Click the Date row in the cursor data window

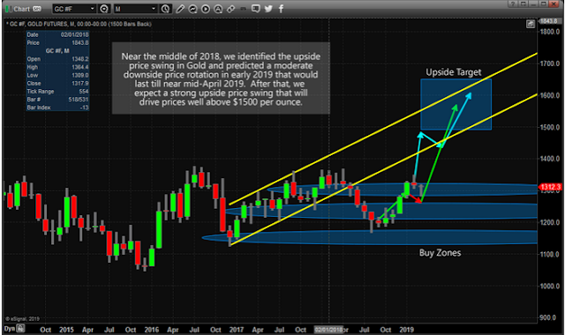(x=57, y=35)
